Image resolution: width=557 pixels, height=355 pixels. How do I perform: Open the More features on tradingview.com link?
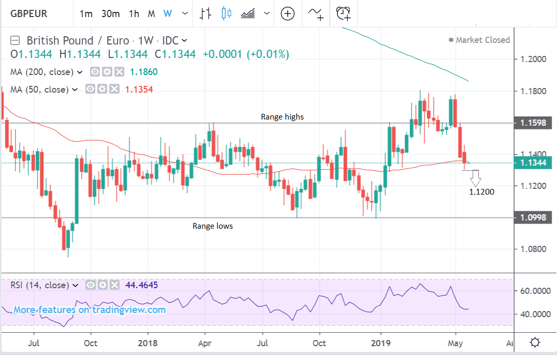point(90,310)
